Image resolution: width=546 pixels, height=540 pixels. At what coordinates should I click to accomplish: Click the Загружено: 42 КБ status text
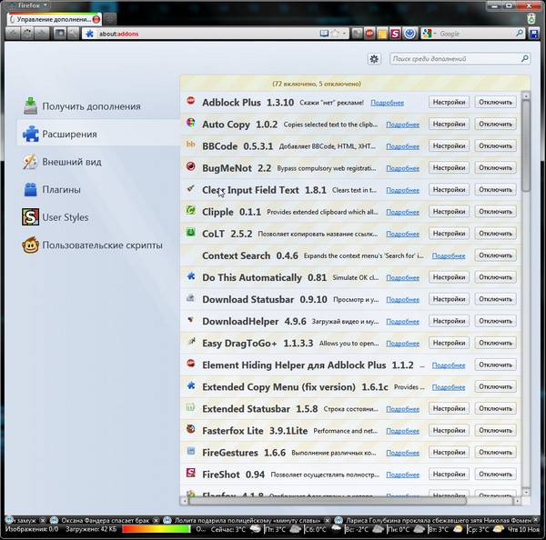[91, 529]
